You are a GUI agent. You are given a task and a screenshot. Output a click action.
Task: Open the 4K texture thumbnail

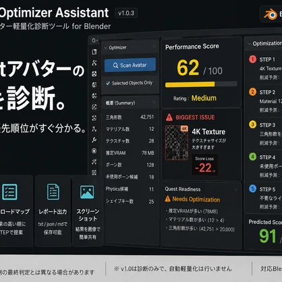point(177,143)
